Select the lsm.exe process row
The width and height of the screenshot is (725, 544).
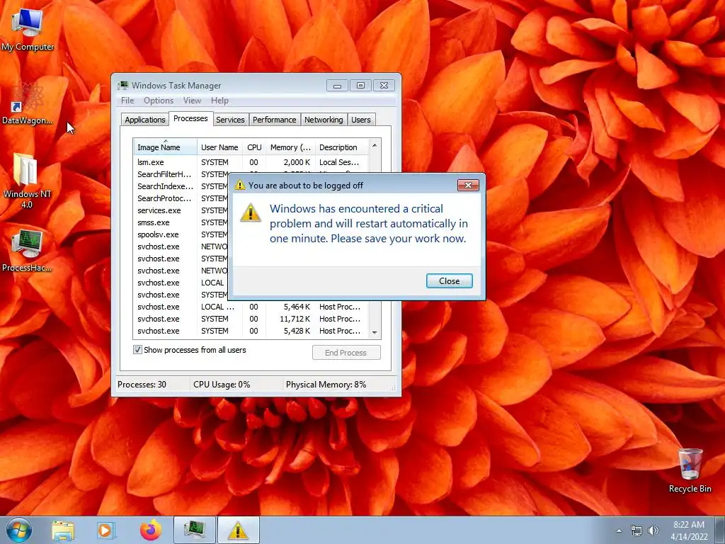pyautogui.click(x=251, y=162)
